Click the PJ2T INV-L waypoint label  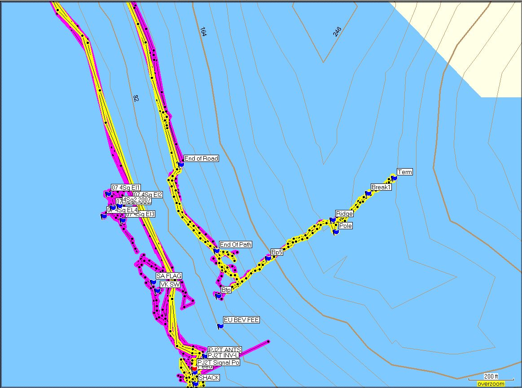pyautogui.click(x=223, y=356)
